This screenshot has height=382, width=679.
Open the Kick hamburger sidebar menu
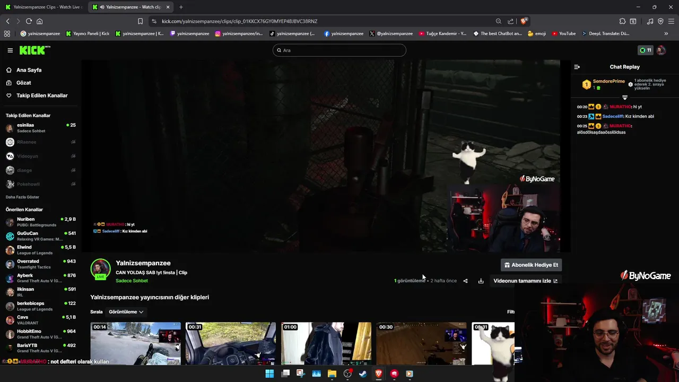tap(10, 50)
